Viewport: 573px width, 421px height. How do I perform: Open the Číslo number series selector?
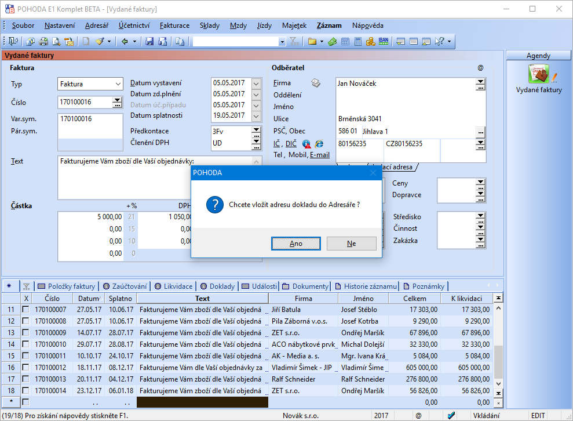(117, 102)
